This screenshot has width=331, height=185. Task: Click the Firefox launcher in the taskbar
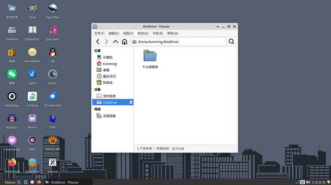click(x=39, y=182)
